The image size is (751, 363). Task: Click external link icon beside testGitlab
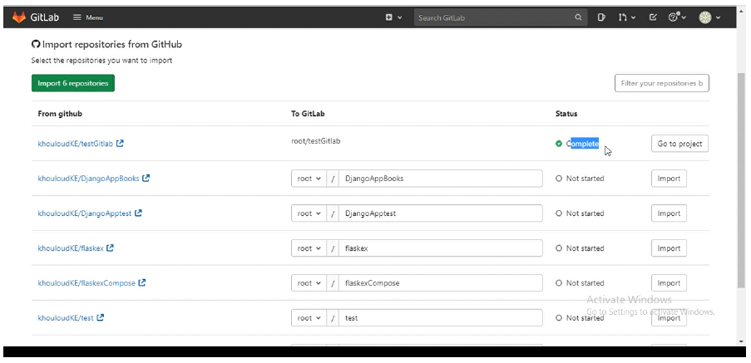pos(120,143)
